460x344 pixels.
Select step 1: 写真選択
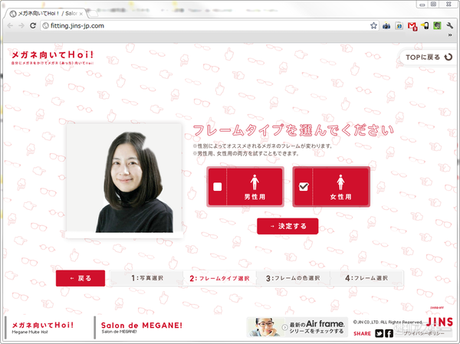[146, 278]
